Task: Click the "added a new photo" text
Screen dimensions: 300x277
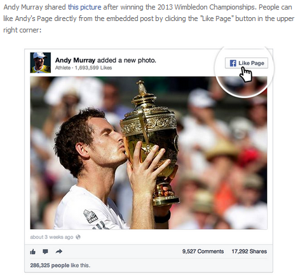Action: [x=126, y=60]
